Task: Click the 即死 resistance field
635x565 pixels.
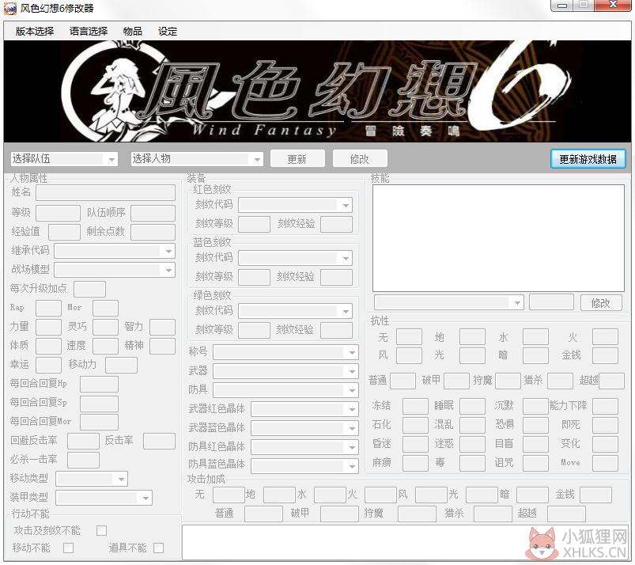Action: [606, 425]
